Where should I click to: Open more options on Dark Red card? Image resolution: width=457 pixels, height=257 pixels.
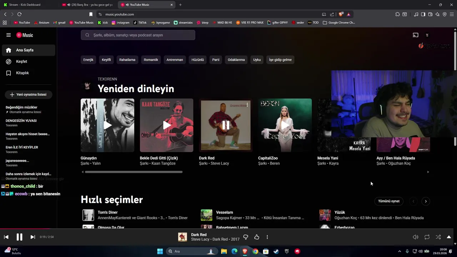point(247,105)
